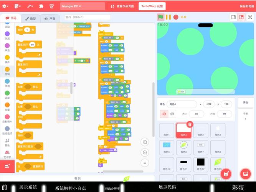Select the Stage pane
Image resolution: width=256 pixels, height=192 pixels.
[246, 139]
